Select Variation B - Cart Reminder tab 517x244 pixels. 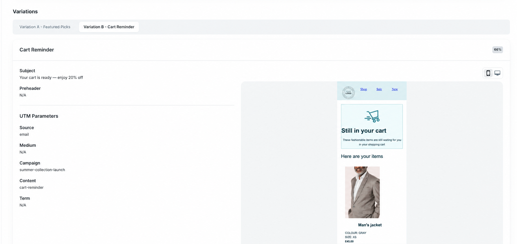coord(109,27)
